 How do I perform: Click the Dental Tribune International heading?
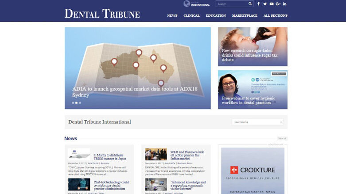(100, 122)
